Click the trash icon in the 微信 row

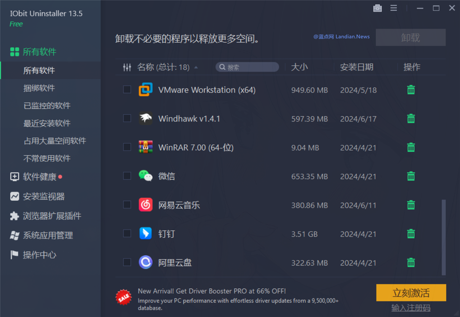[411, 176]
